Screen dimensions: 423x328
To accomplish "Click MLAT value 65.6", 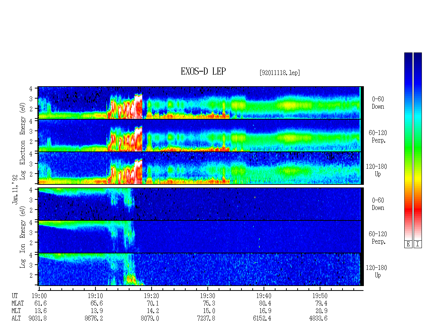I will [x=97, y=303].
